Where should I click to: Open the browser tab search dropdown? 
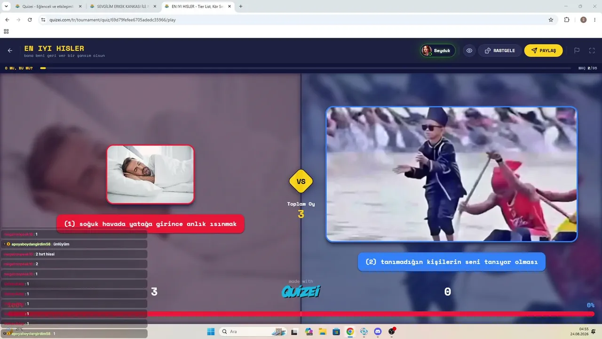(x=6, y=7)
